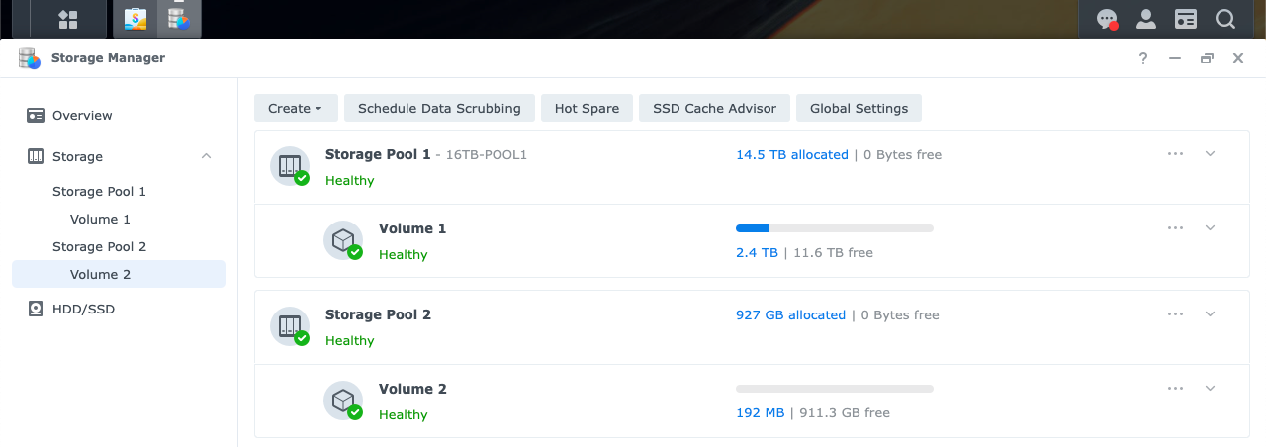Go to the Overview section
Viewport: 1266px width, 447px height.
tap(82, 115)
